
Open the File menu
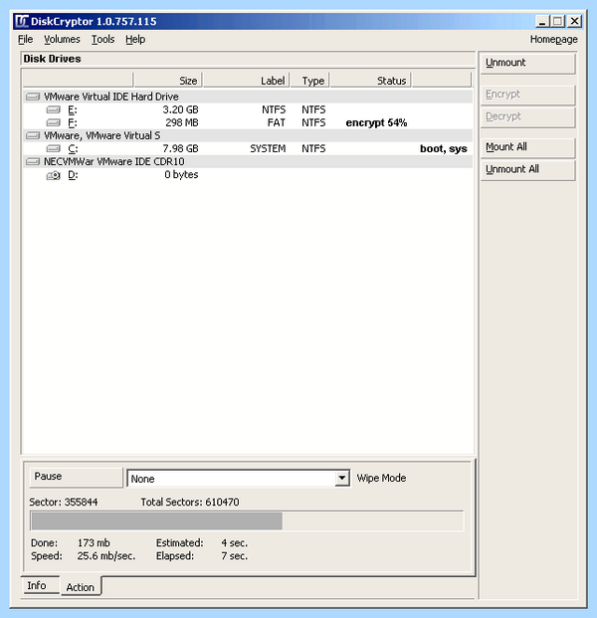(26, 40)
